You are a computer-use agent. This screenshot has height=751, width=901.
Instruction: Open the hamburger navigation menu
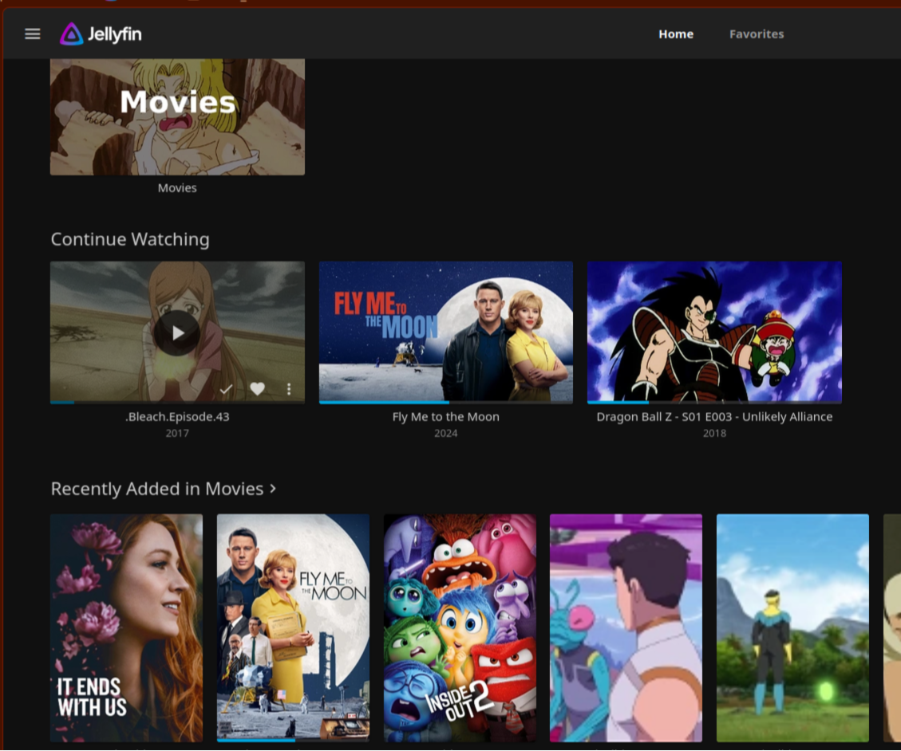33,33
